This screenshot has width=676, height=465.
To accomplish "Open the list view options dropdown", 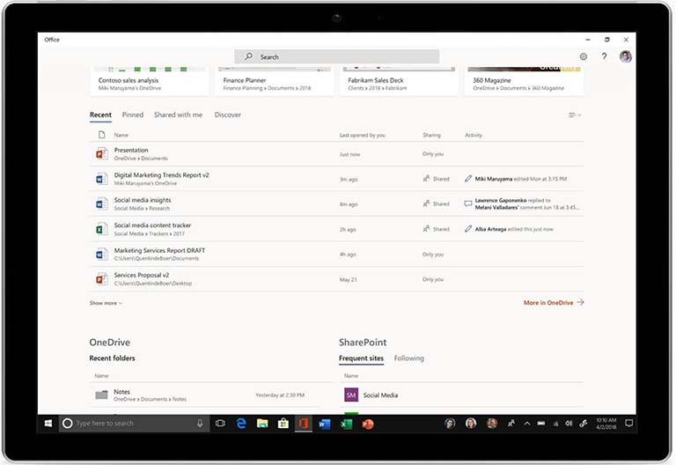I will (575, 115).
